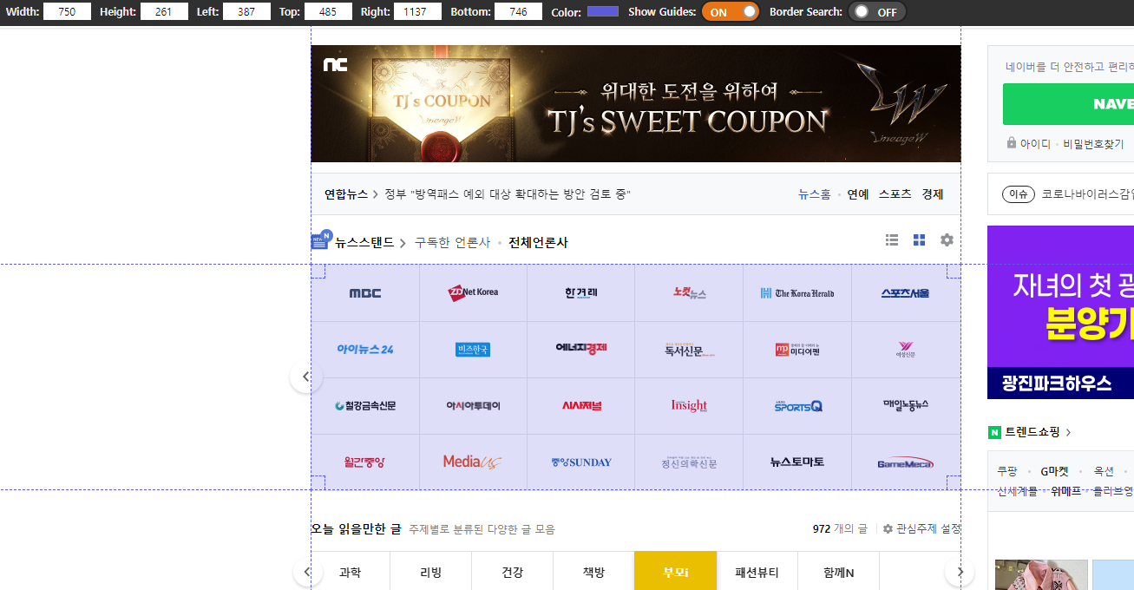The width and height of the screenshot is (1134, 590).
Task: Select the 건강 topic tab
Action: 513,572
